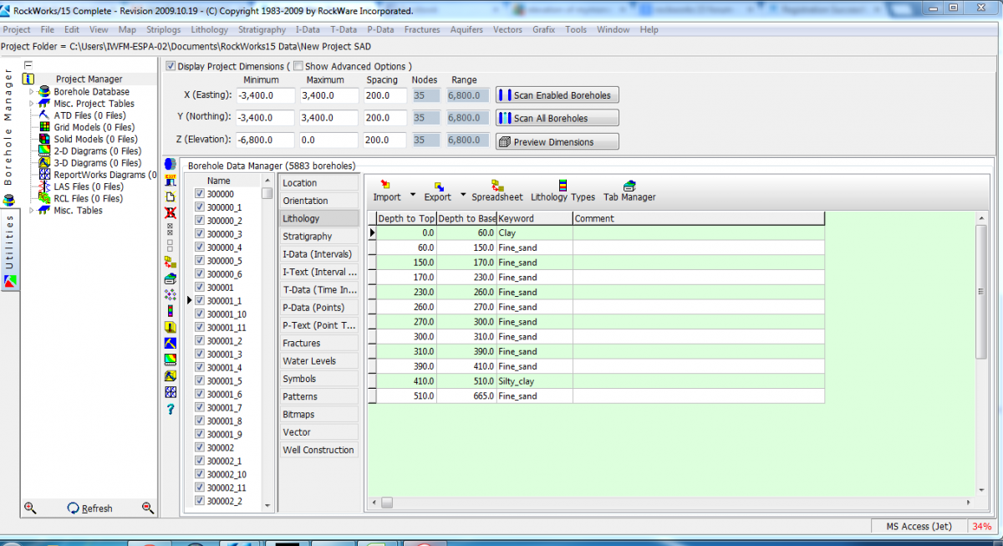This screenshot has height=546, width=1003.
Task: Click the Solid Models cube icon
Action: pos(45,139)
